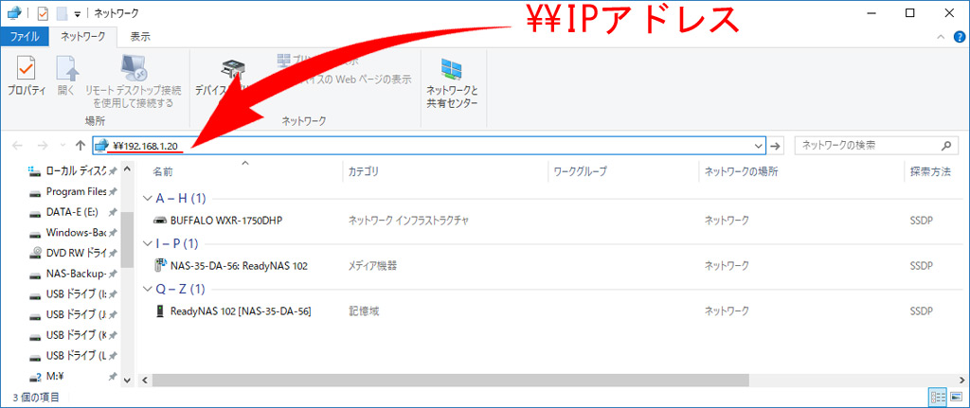The image size is (970, 408).
Task: Click the quick access properties checkmark icon
Action: pyautogui.click(x=42, y=13)
